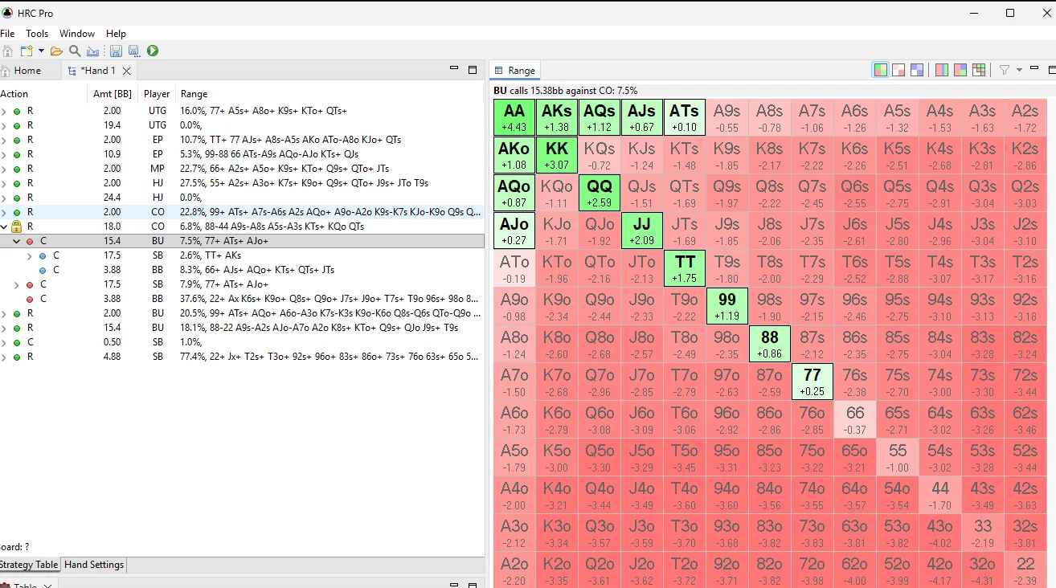The width and height of the screenshot is (1056, 588).
Task: Click the Amt [BB] column header
Action: [112, 94]
